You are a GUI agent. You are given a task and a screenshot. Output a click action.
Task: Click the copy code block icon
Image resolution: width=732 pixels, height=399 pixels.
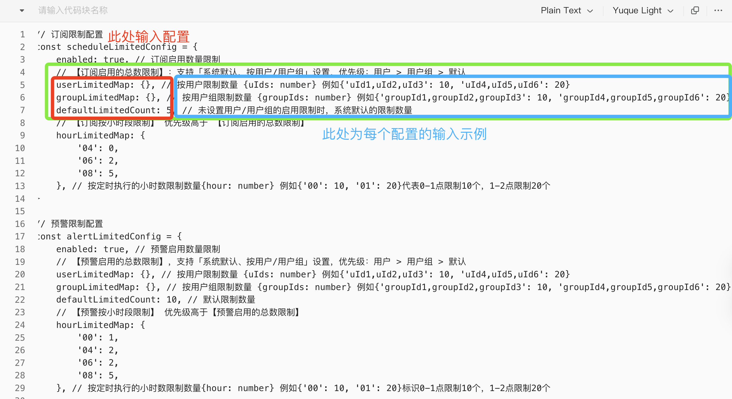[x=695, y=10]
